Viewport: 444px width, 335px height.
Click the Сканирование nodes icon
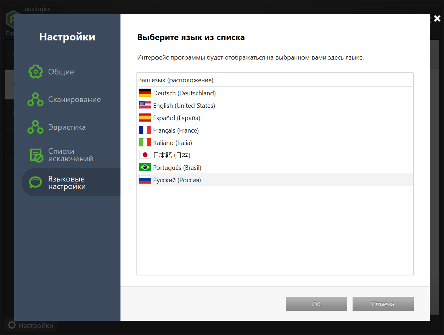point(35,100)
